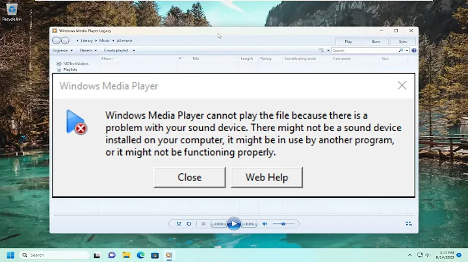Image resolution: width=468 pixels, height=262 pixels.
Task: Expand view options dropdown arrow
Action: [x=328, y=51]
